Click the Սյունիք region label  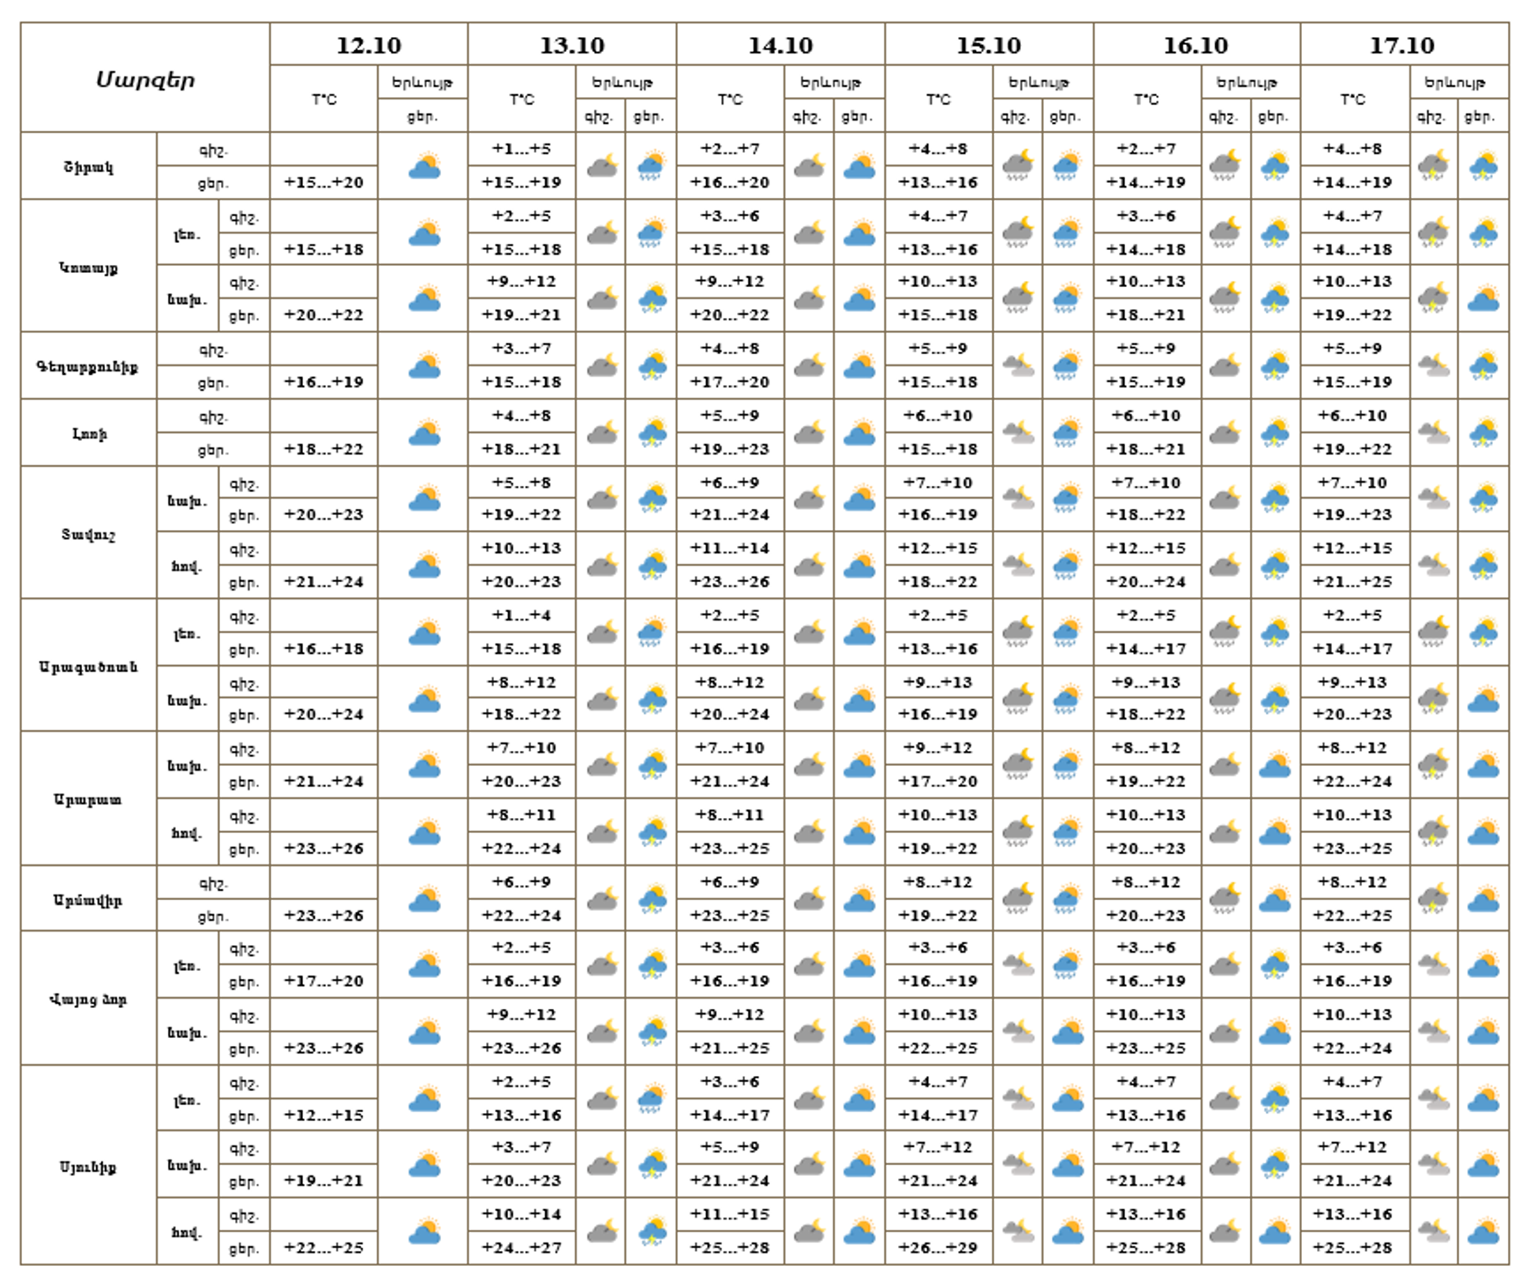88,1167
